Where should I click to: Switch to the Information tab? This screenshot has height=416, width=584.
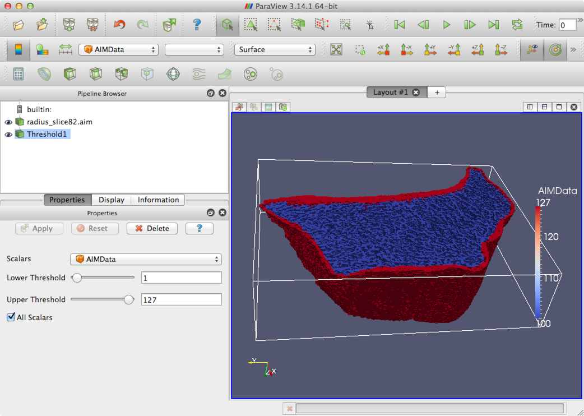[x=158, y=200]
